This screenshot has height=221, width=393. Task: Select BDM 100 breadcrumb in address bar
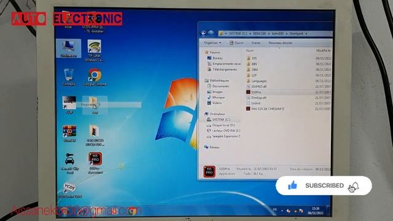tap(259, 33)
